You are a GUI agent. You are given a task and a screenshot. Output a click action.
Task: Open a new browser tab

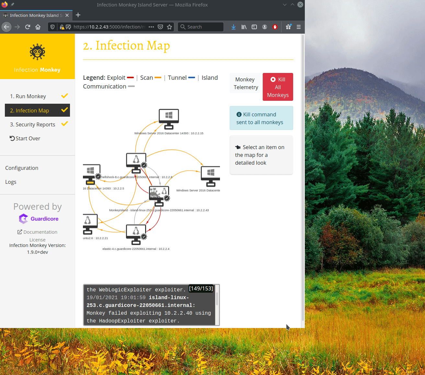click(78, 15)
